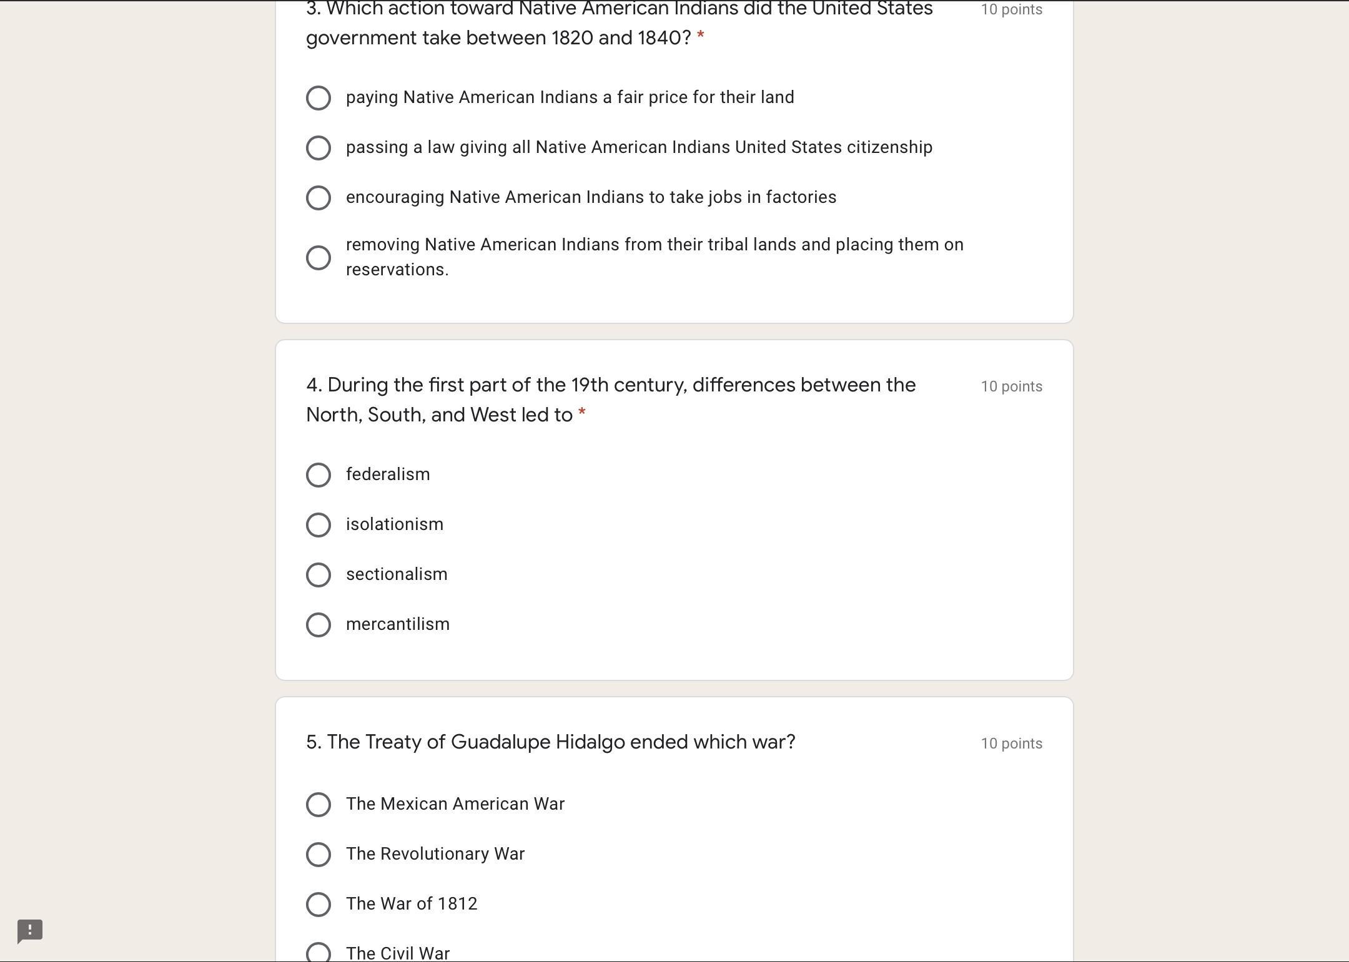
Task: Click question 4's '10 points' label
Action: [x=1011, y=386]
